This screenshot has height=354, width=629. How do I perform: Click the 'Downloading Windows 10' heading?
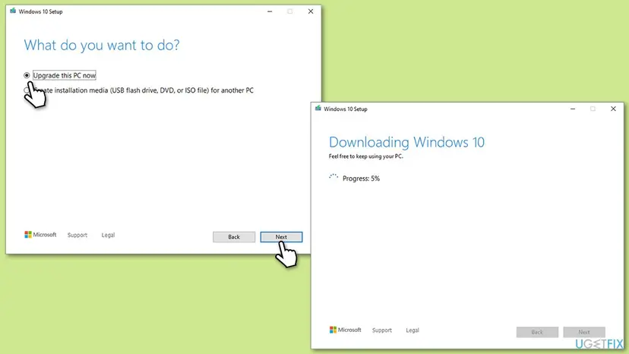406,142
